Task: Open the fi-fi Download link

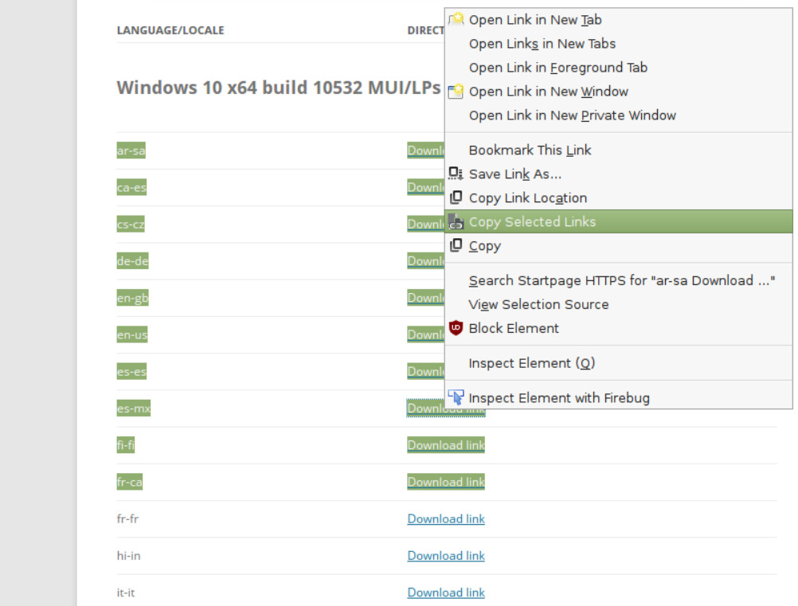Action: click(x=446, y=445)
